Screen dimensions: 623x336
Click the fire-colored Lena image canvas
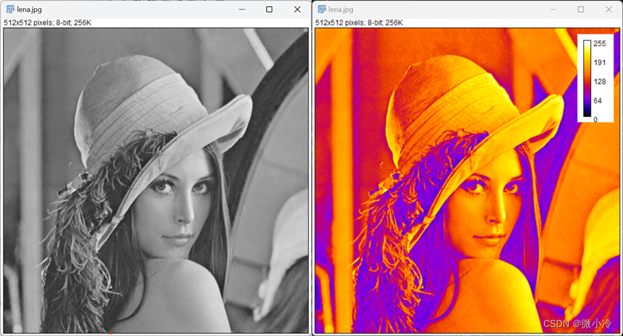[x=467, y=180]
